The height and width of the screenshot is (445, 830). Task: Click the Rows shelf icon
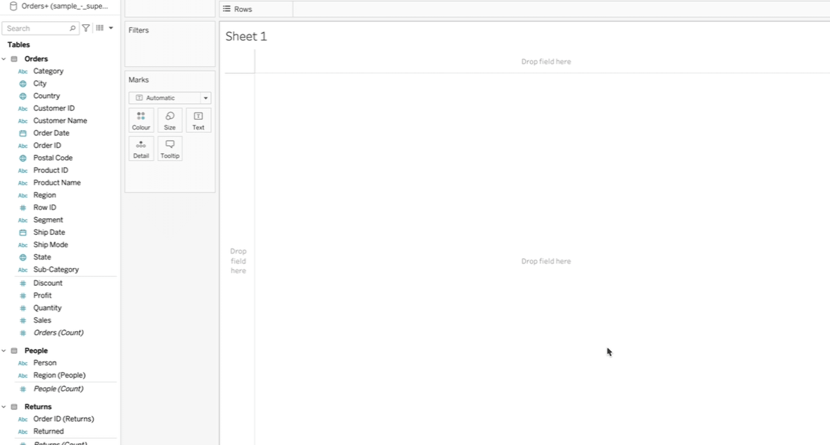point(227,9)
